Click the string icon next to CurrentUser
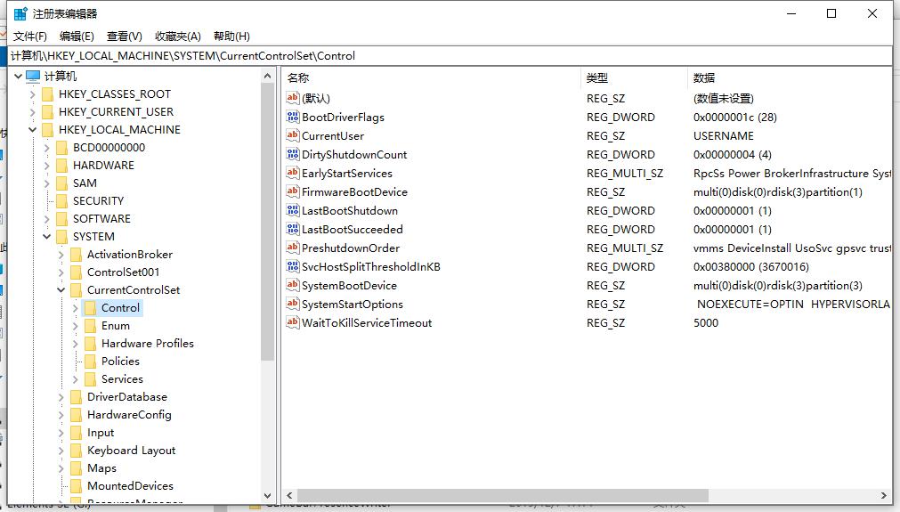Image resolution: width=900 pixels, height=512 pixels. (x=293, y=135)
